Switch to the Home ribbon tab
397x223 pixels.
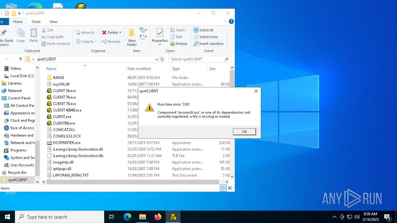point(18,22)
